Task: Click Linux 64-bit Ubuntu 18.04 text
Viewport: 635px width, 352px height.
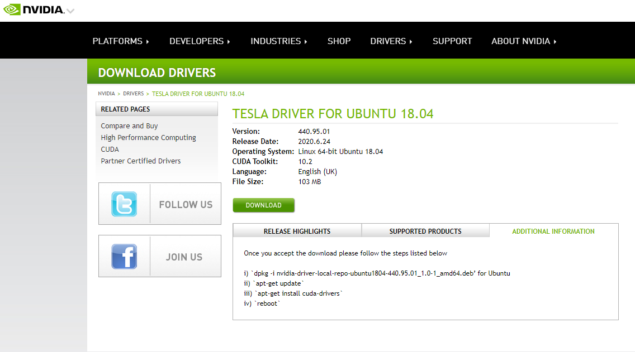Action: click(x=340, y=152)
